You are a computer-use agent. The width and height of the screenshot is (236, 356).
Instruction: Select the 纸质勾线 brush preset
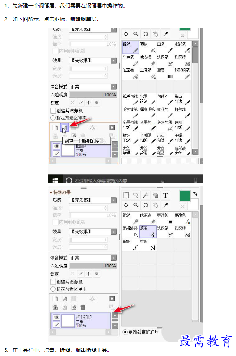[x=131, y=99]
